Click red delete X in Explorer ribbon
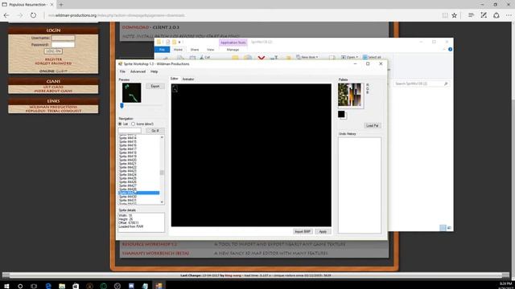Image resolution: width=515 pixels, height=289 pixels. [x=262, y=58]
